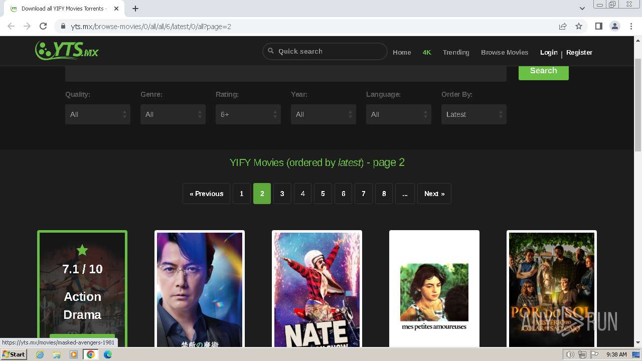The image size is (642, 361).
Task: Select page 8 in pagination
Action: pos(384,194)
